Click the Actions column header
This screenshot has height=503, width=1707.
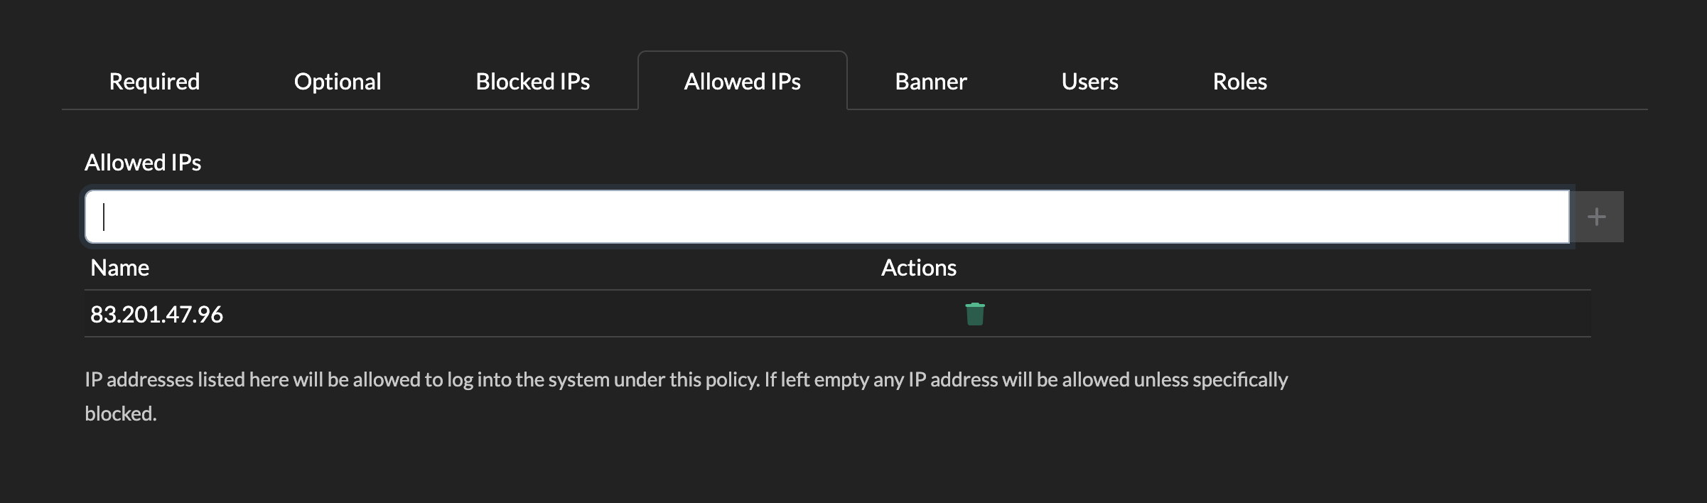918,268
